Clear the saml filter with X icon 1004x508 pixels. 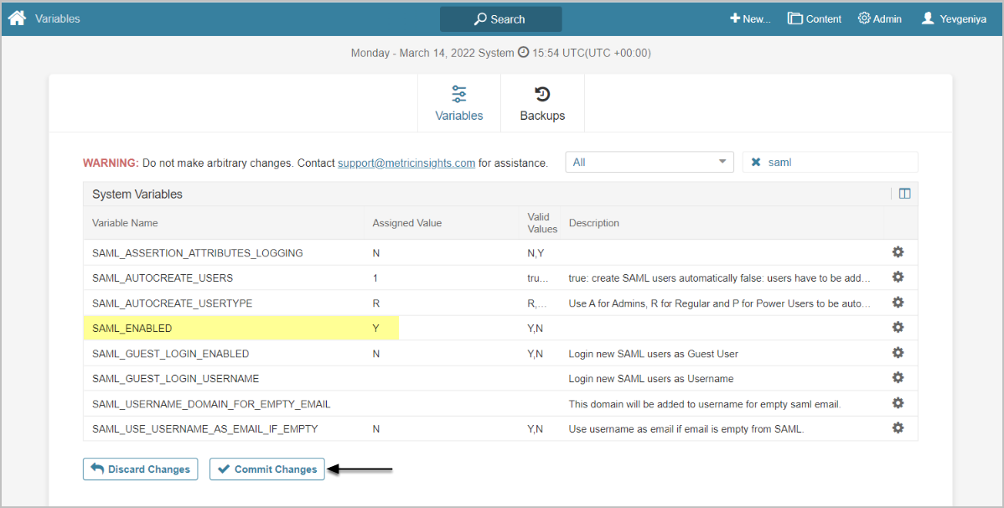point(756,163)
